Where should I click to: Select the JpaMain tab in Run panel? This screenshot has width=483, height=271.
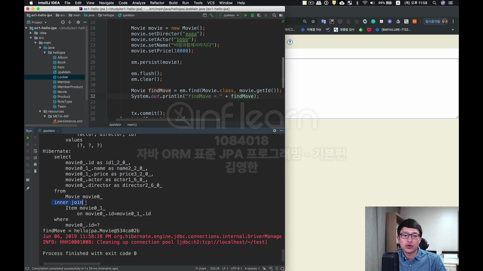pyautogui.click(x=49, y=131)
